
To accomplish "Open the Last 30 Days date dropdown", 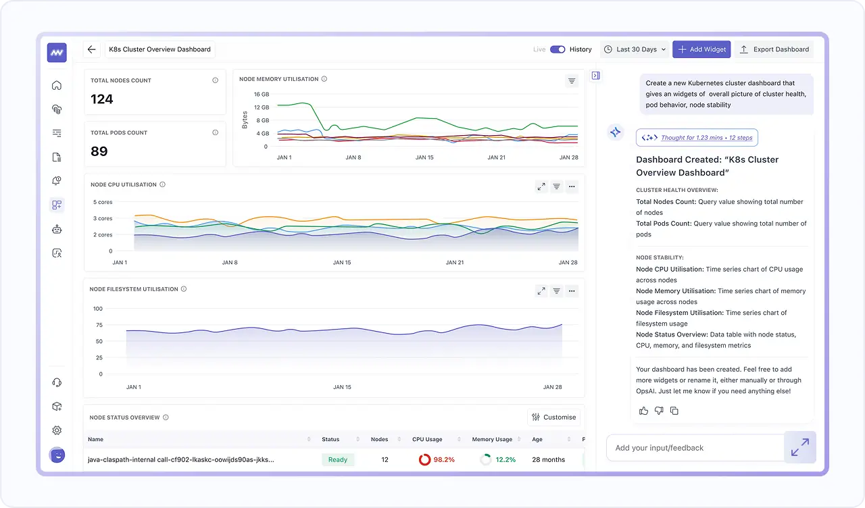I will pos(634,49).
